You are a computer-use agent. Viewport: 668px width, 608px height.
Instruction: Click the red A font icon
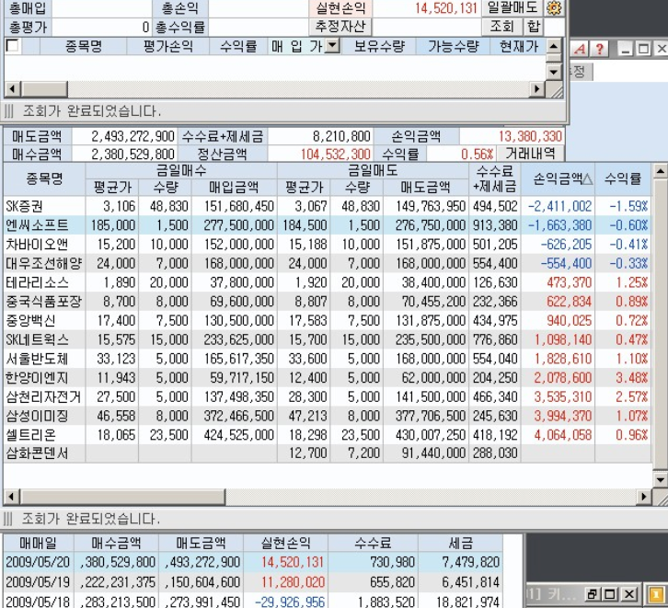(580, 49)
